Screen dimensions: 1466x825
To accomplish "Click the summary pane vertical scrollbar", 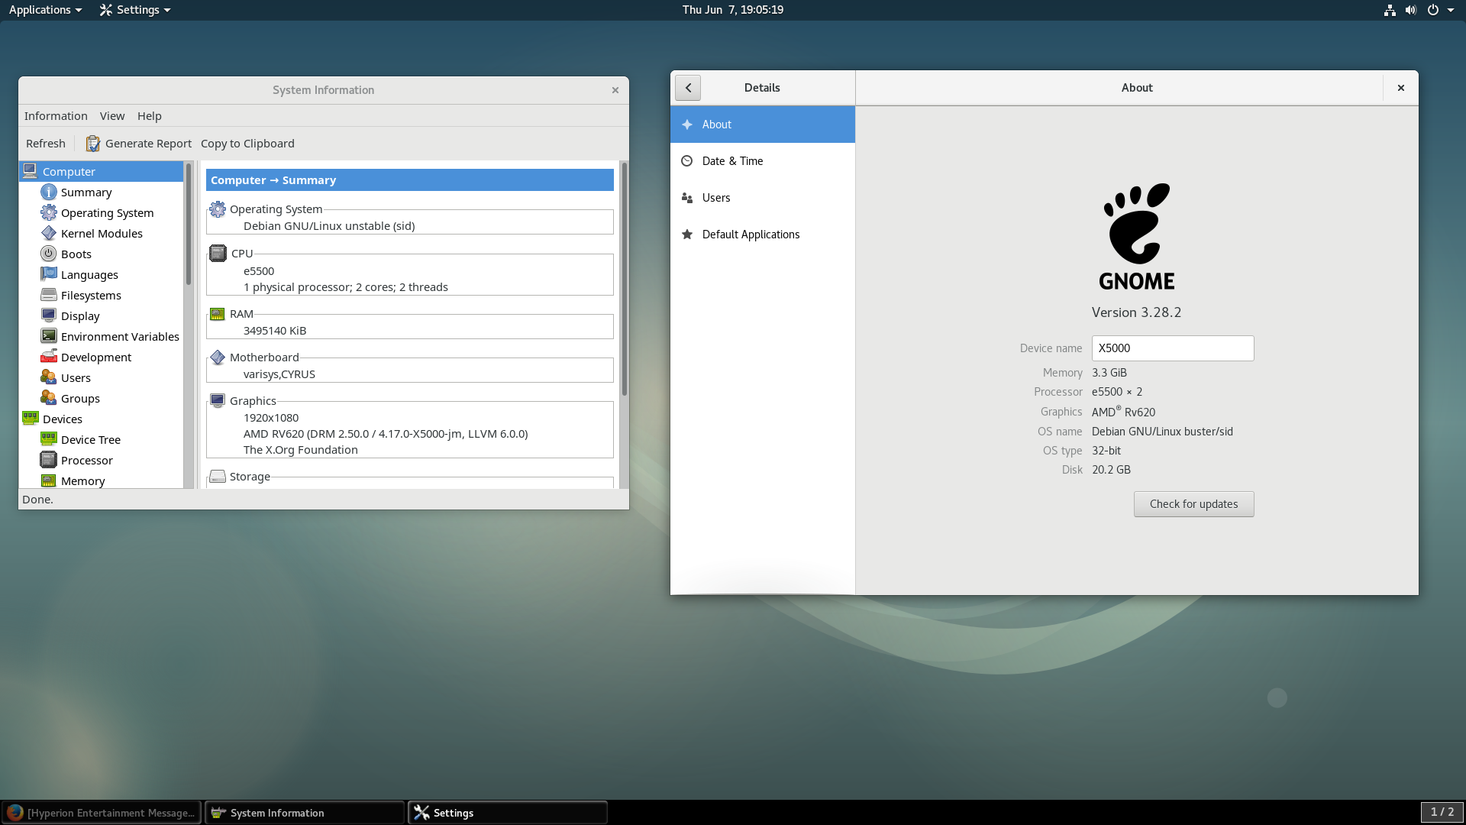I will point(624,279).
